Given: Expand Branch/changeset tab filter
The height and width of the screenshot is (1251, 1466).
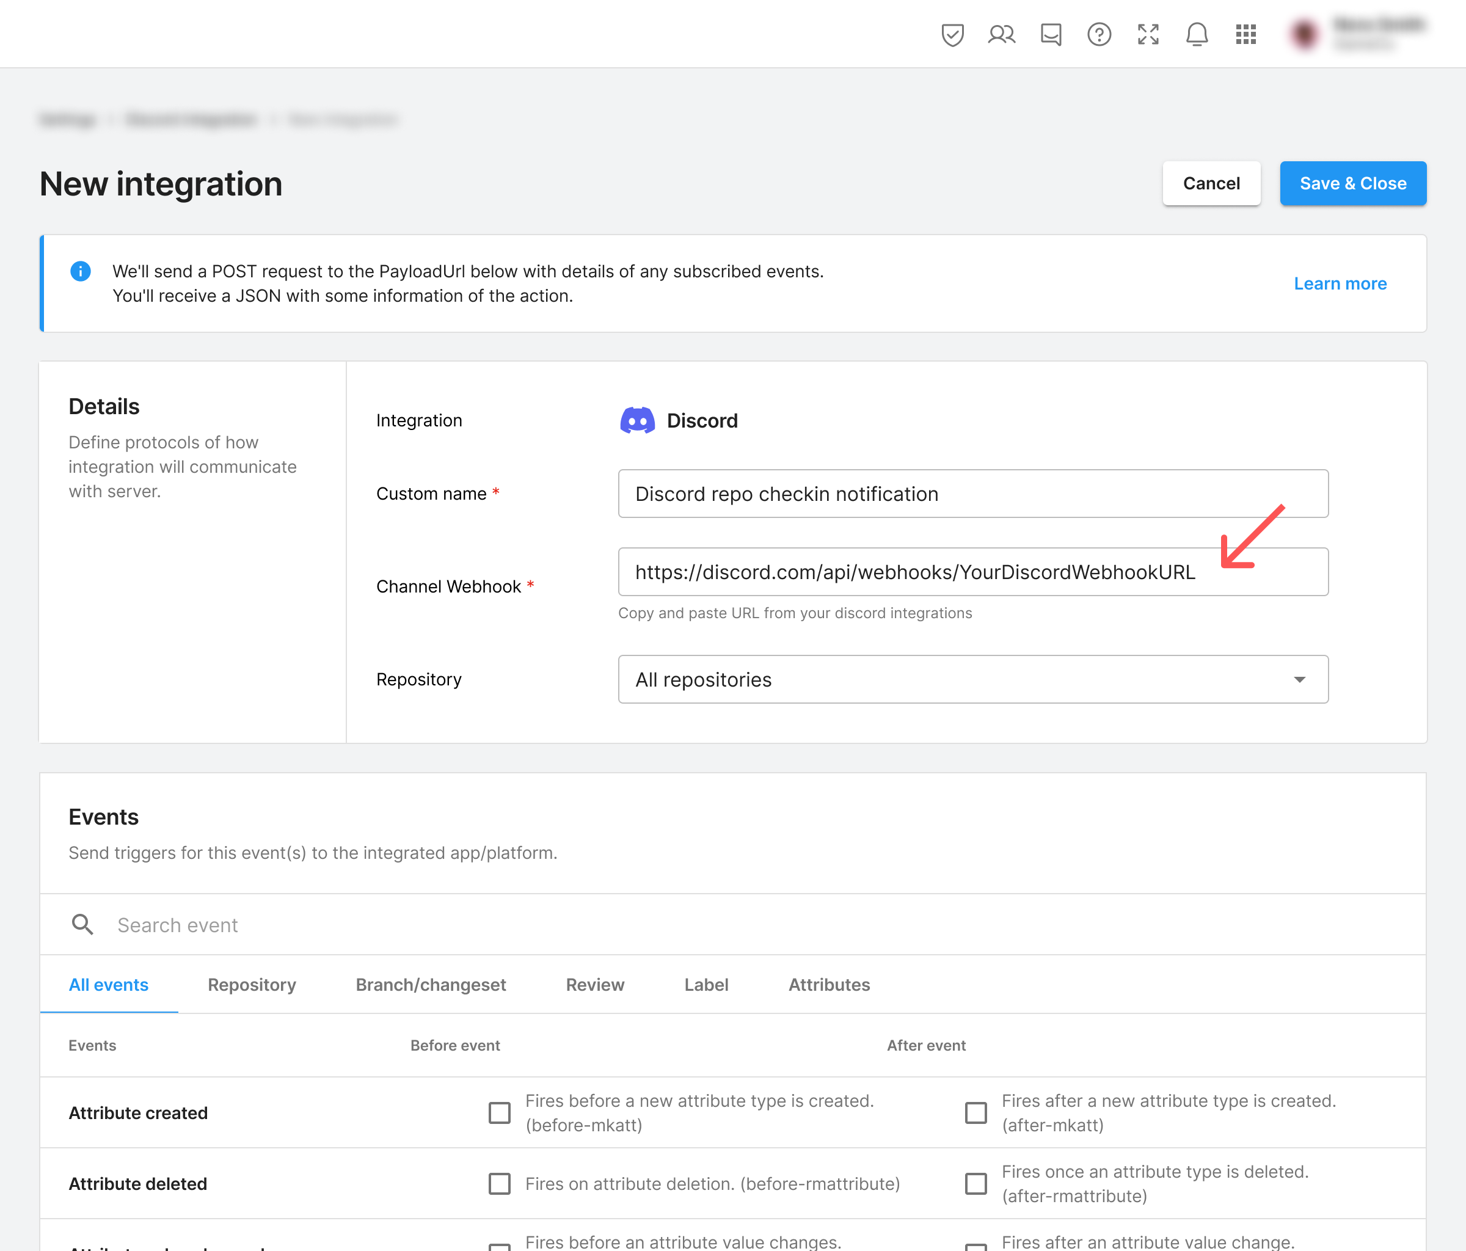Looking at the screenshot, I should pyautogui.click(x=431, y=984).
